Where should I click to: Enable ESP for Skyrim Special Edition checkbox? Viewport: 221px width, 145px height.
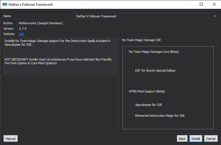click(131, 71)
